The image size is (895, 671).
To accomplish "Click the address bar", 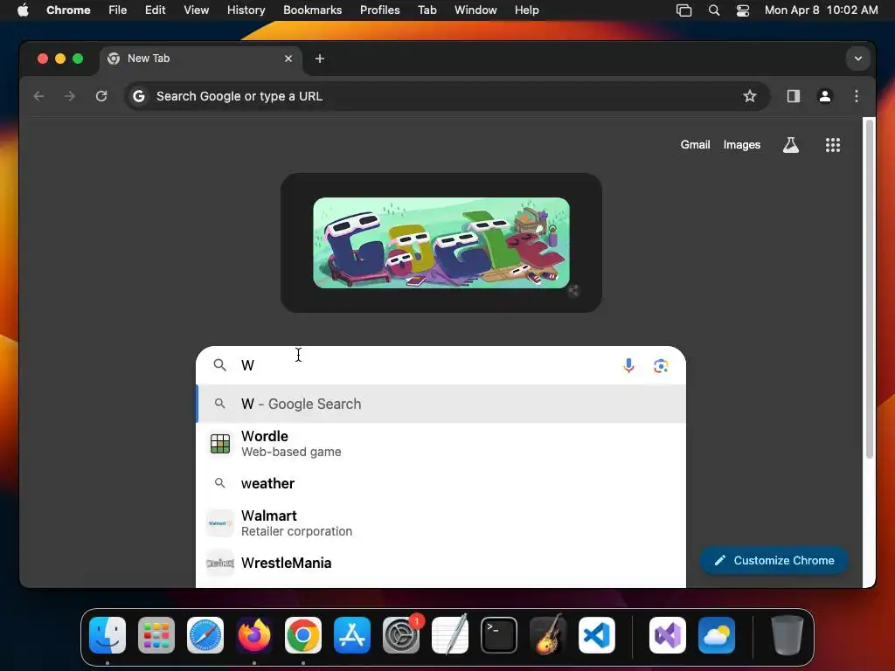I will [x=447, y=96].
